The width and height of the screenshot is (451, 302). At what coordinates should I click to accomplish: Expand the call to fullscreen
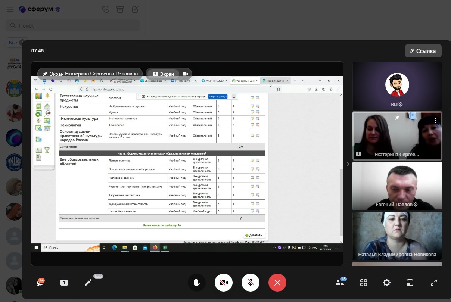(433, 283)
